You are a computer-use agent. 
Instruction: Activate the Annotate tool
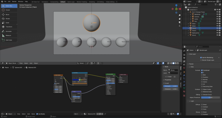click(9, 31)
